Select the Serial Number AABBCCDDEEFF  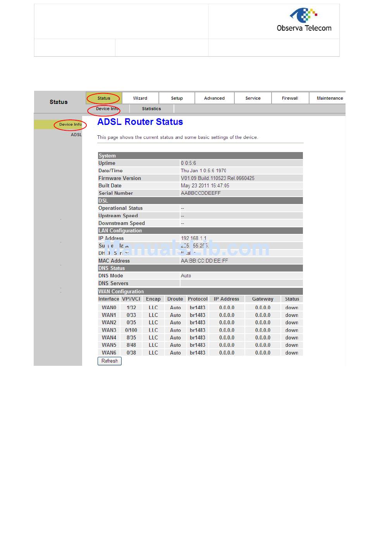point(201,193)
